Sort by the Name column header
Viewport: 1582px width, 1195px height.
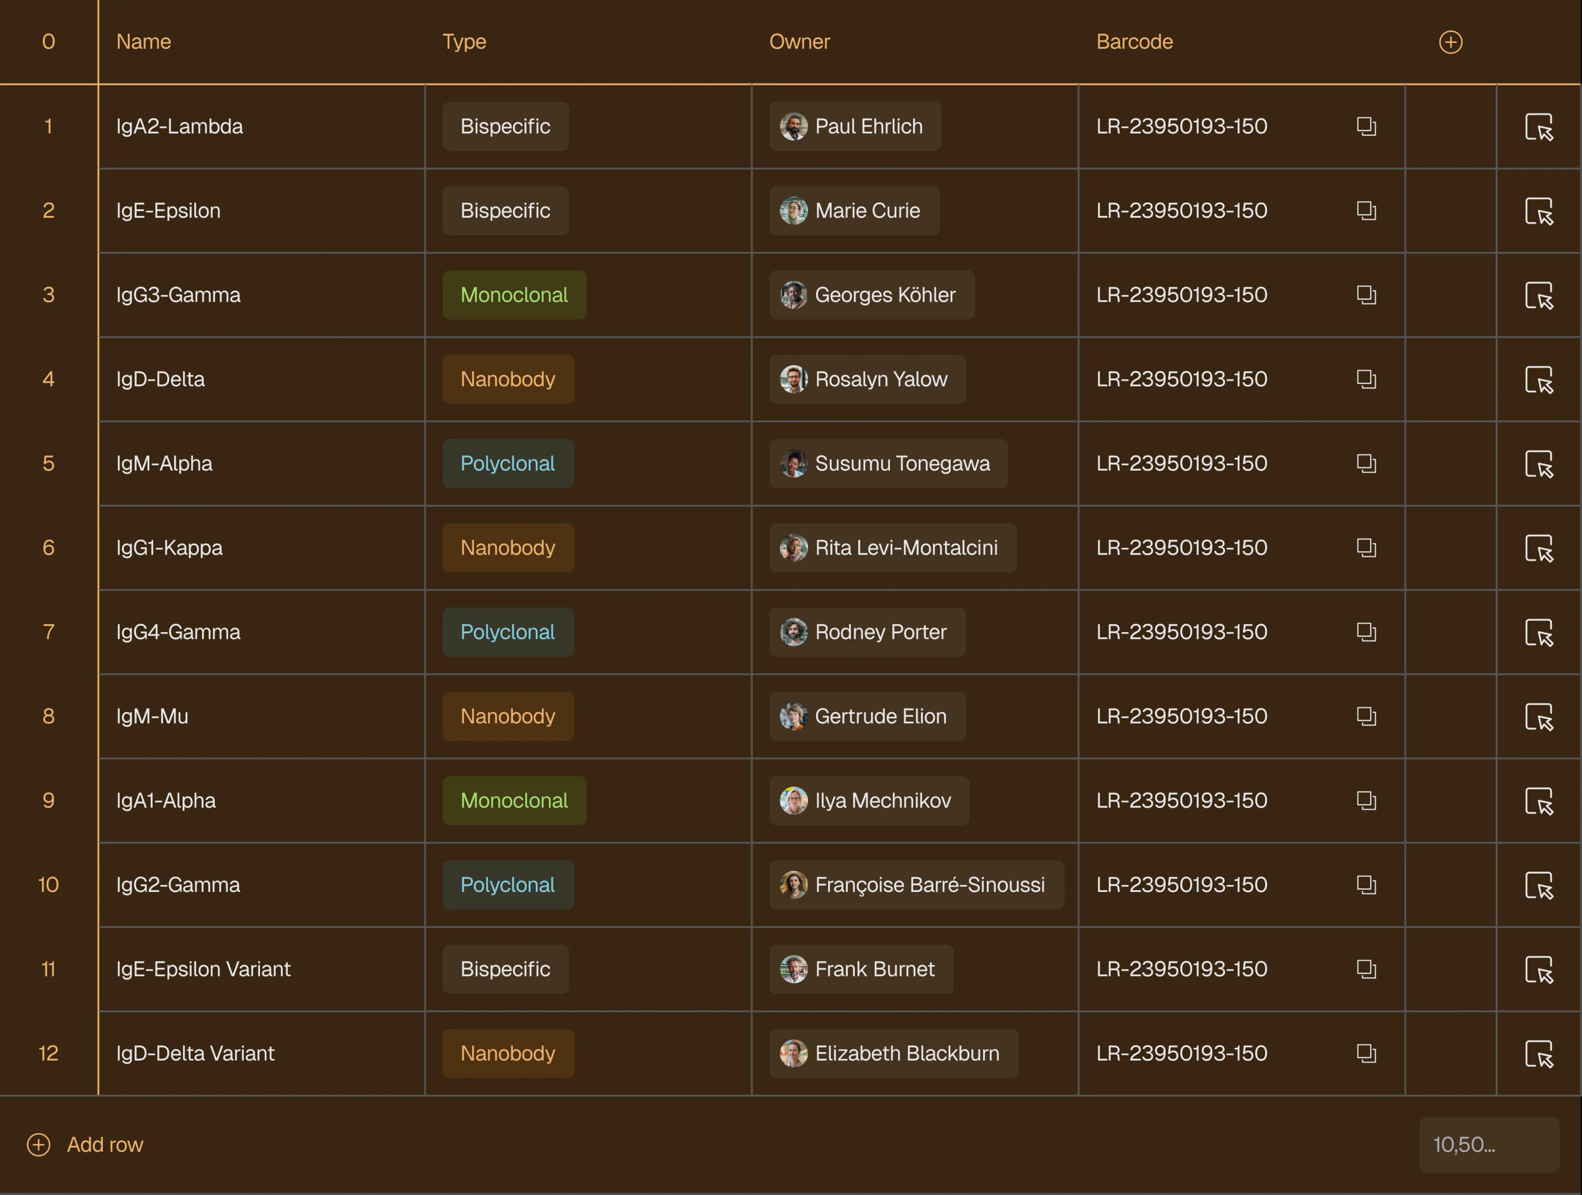tap(144, 42)
